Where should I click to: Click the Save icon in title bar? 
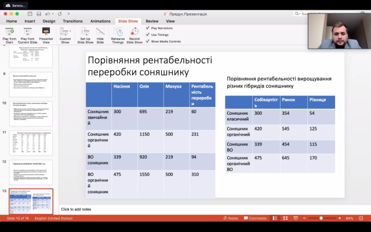click(x=38, y=13)
